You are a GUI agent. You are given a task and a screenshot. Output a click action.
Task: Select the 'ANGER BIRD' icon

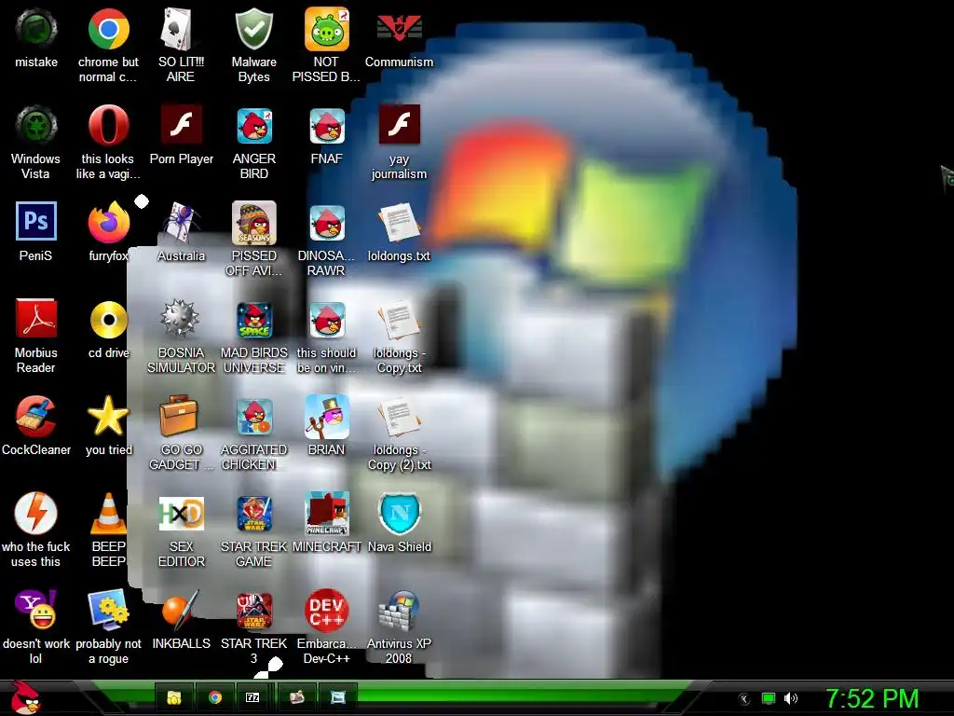253,126
